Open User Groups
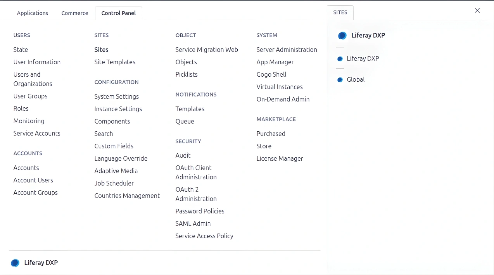 pos(30,96)
